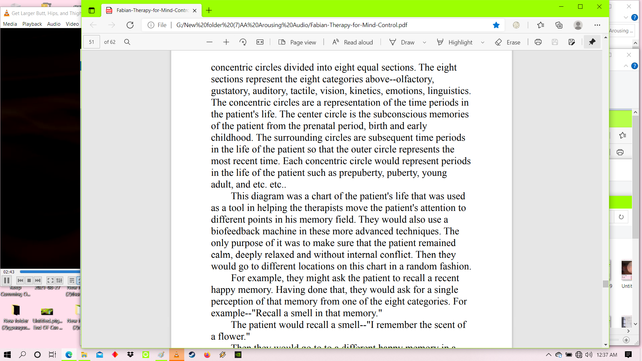Click the Rotate page icon
The height and width of the screenshot is (361, 642).
click(243, 42)
